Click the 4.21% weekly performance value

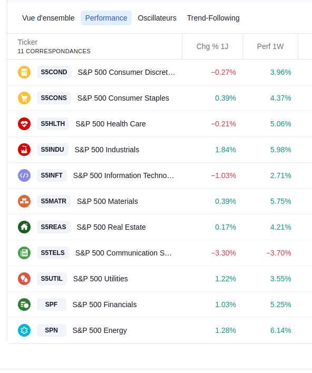pyautogui.click(x=280, y=227)
